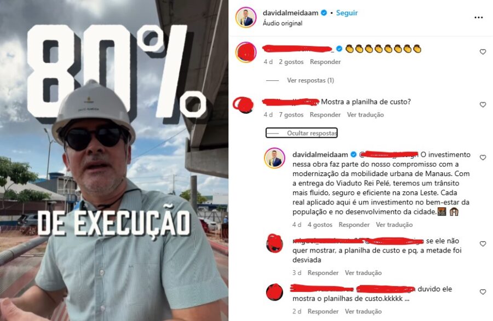Like the "duvido ele mostra" reply
This screenshot has height=321, width=493.
click(483, 292)
